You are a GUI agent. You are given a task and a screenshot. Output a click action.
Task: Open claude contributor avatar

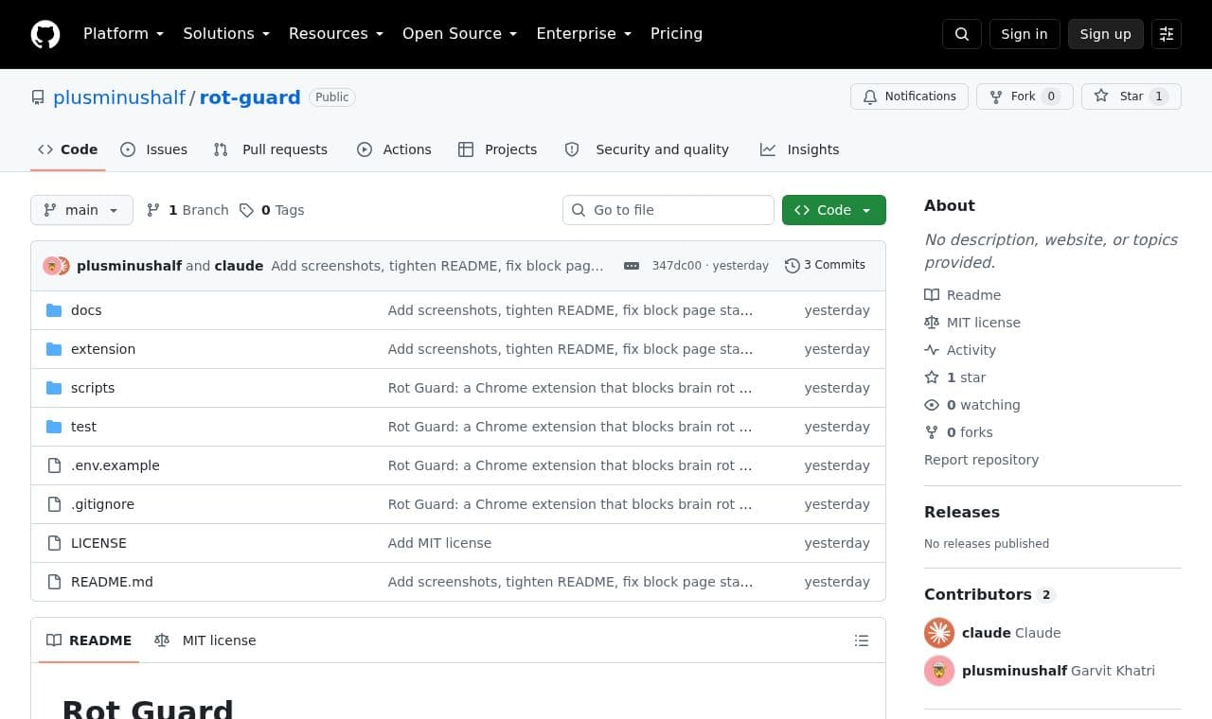[939, 633]
